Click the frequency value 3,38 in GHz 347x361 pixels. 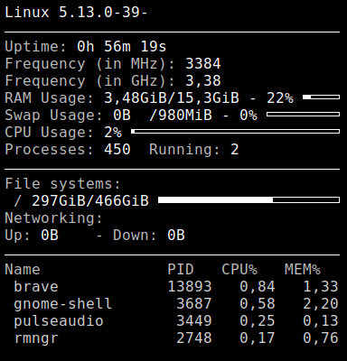coord(203,81)
